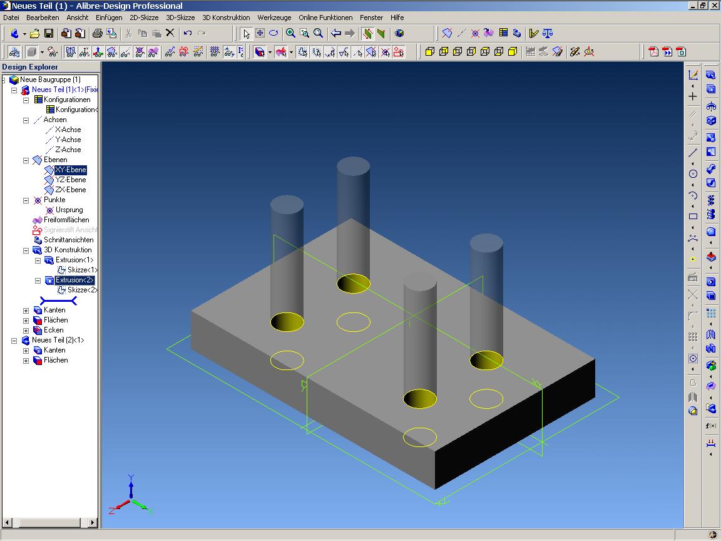This screenshot has height=541, width=721.
Task: Delete with the black X toolbar icon
Action: [x=170, y=33]
